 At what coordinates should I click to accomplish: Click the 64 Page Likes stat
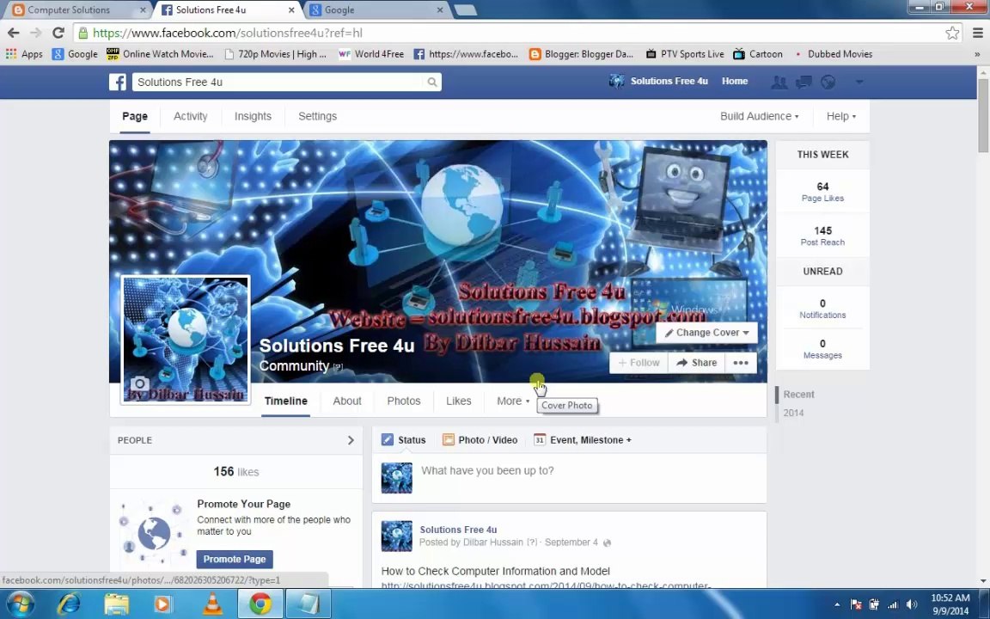click(822, 192)
